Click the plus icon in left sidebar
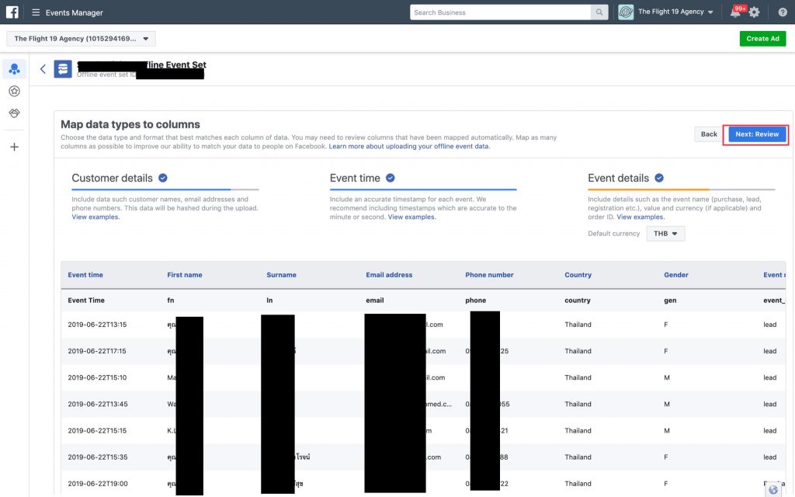Image resolution: width=795 pixels, height=497 pixels. click(14, 147)
